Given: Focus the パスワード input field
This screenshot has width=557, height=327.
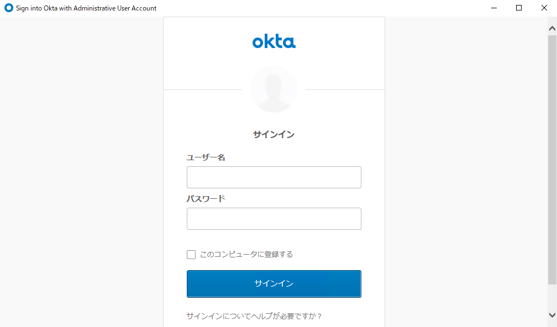Looking at the screenshot, I should (274, 219).
